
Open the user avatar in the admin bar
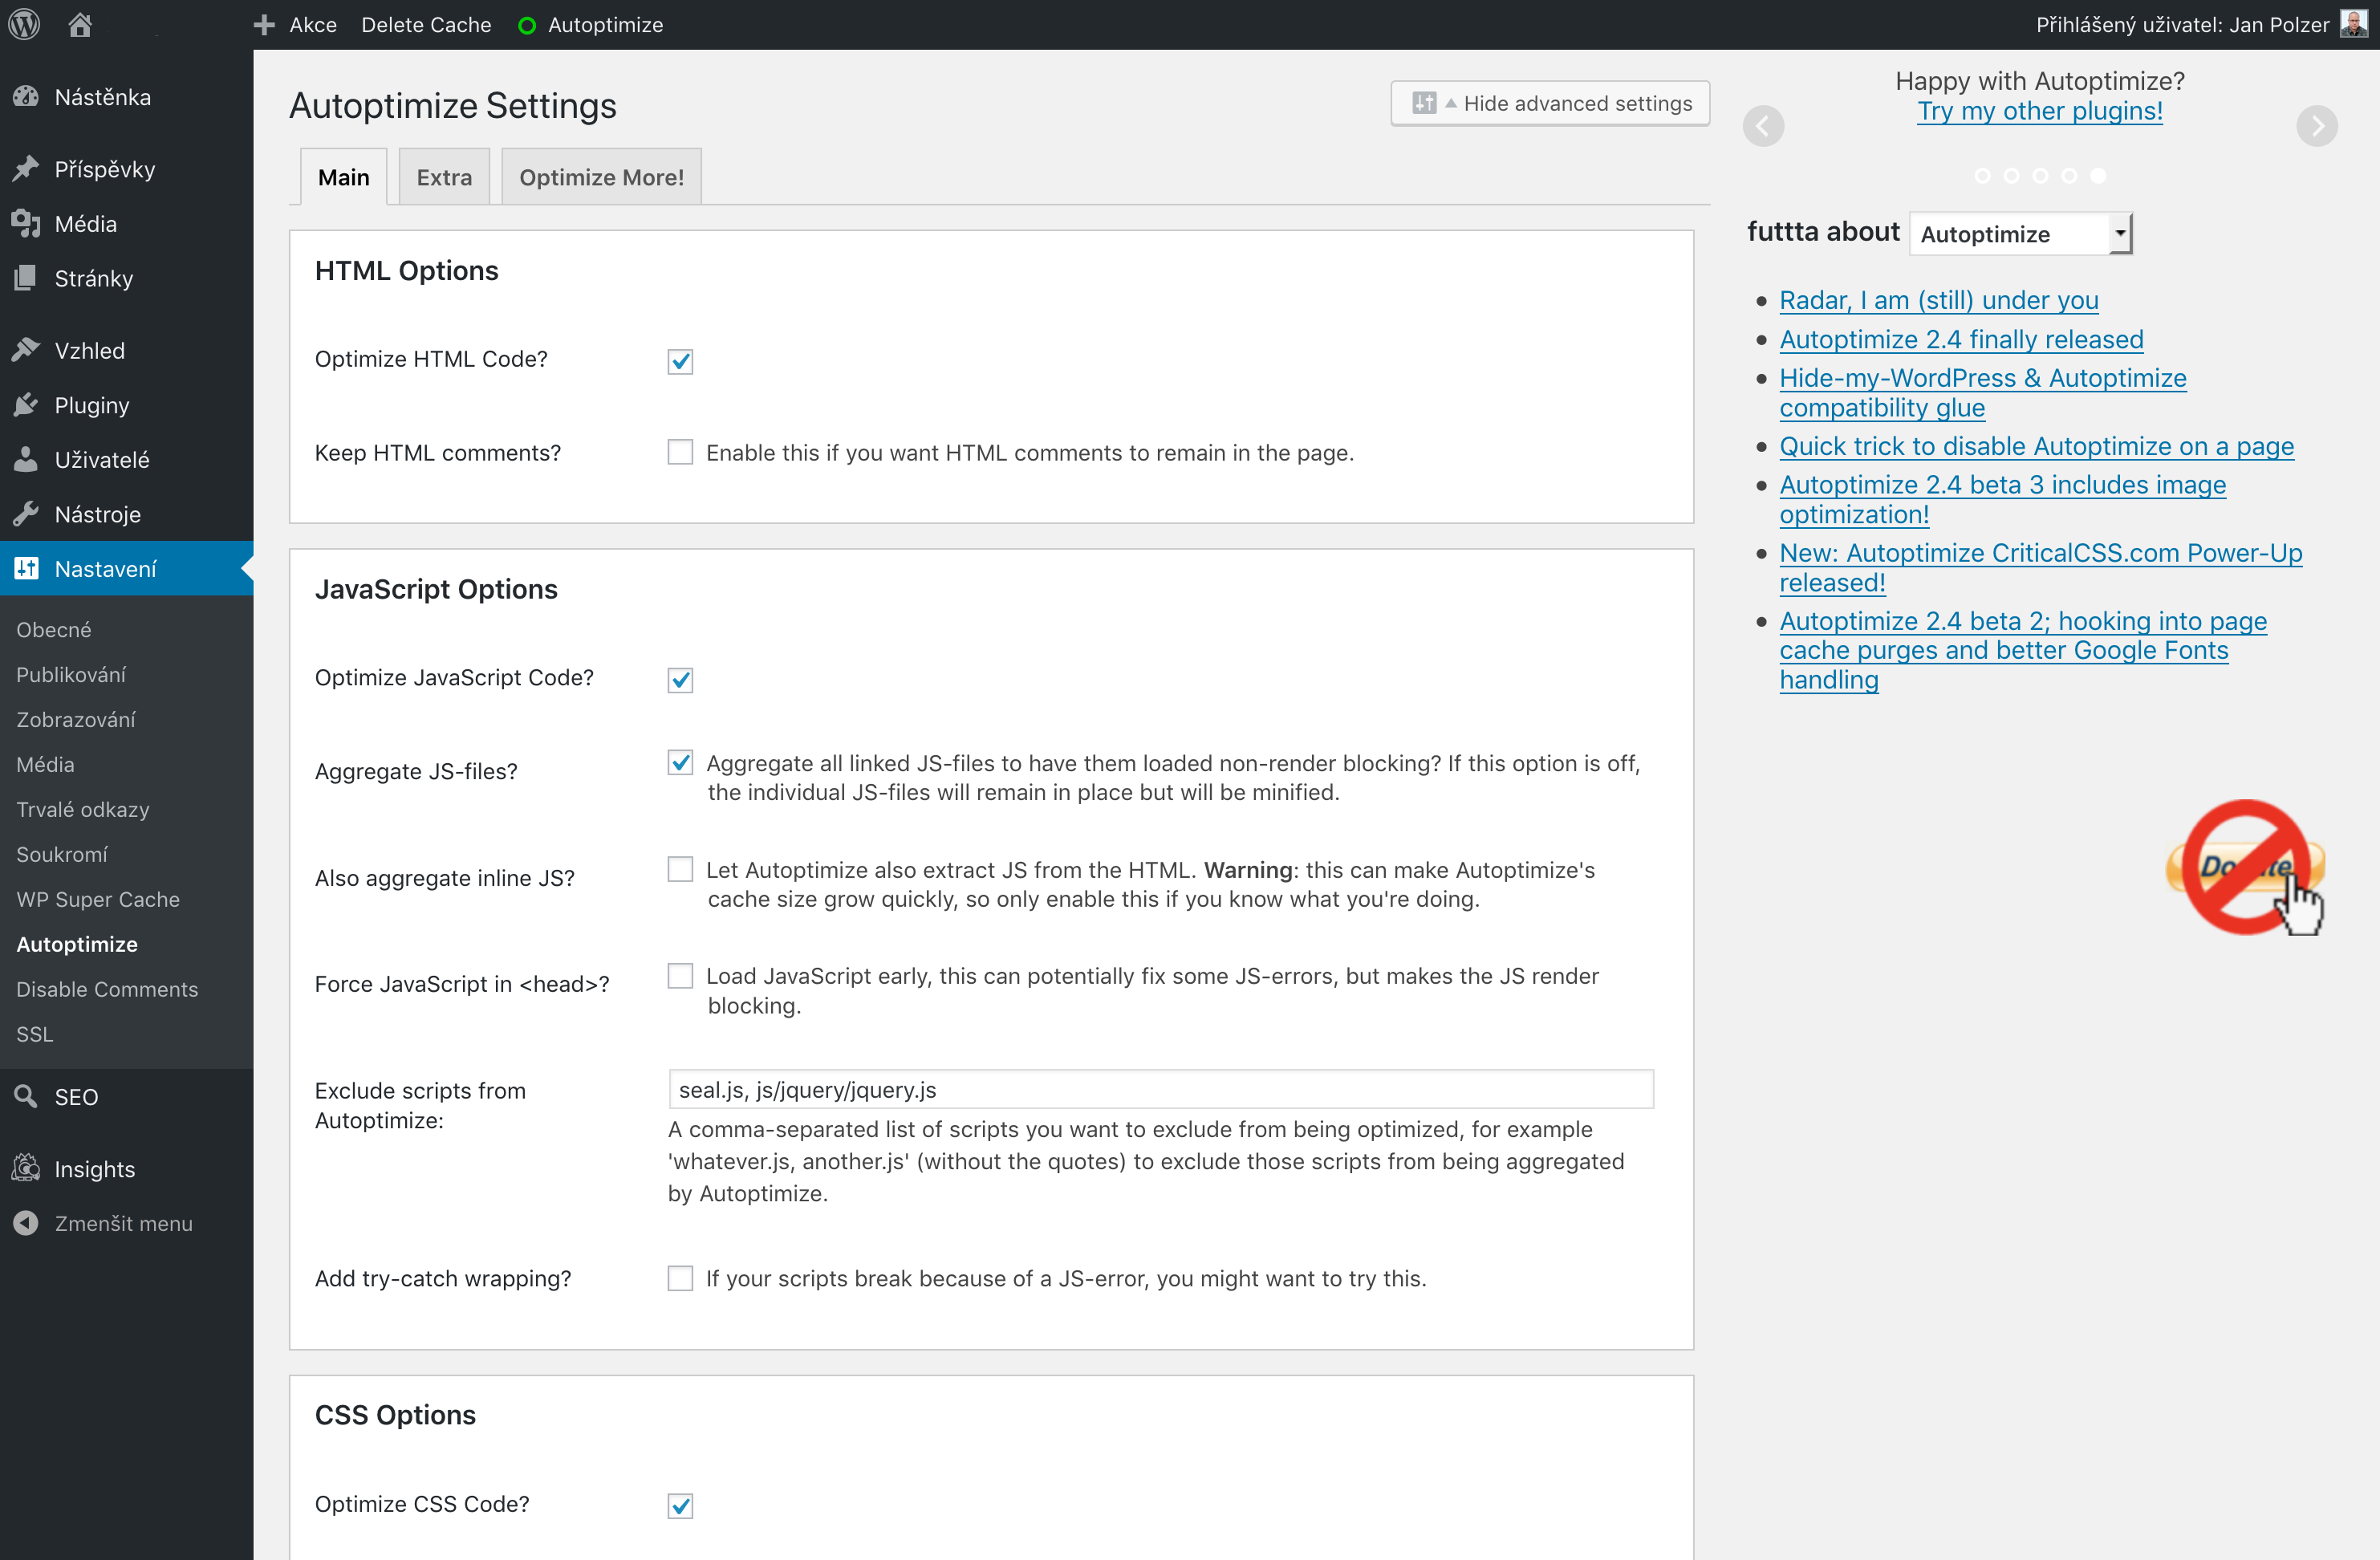[2353, 24]
